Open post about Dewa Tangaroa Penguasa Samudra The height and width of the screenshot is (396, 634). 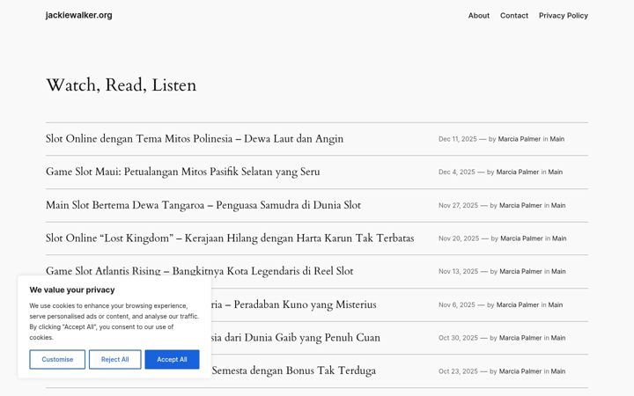pyautogui.click(x=203, y=205)
